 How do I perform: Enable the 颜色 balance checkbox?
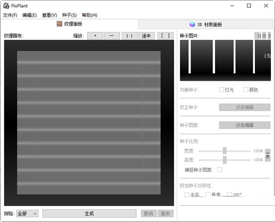(x=246, y=90)
